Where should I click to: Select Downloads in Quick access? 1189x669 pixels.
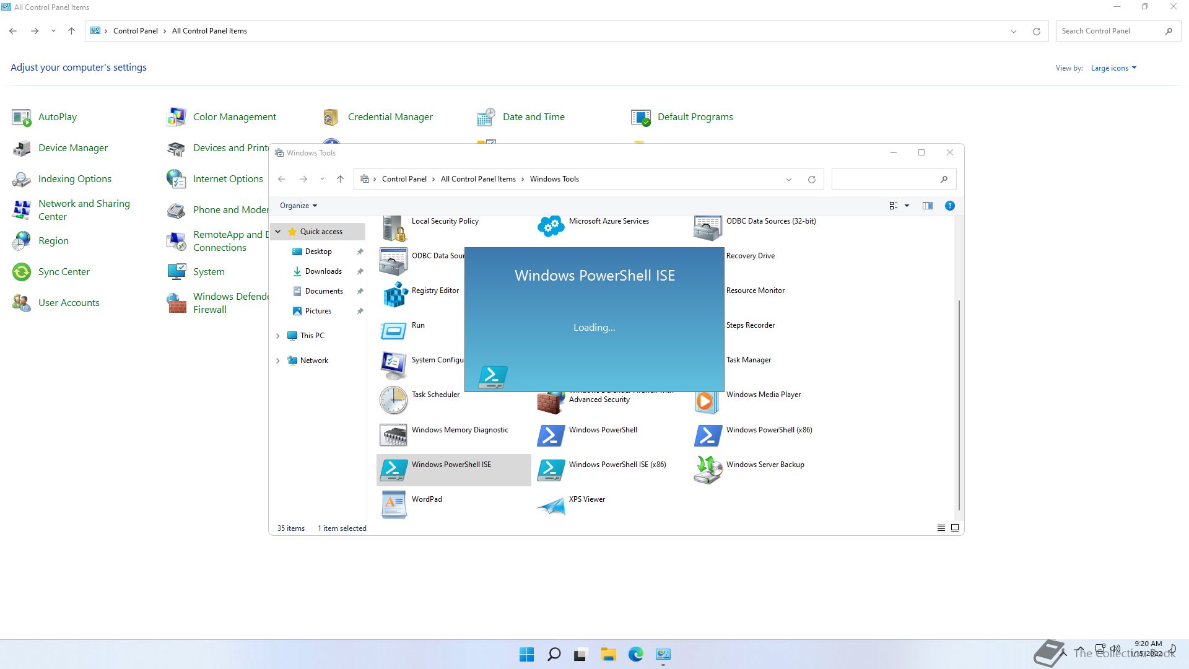tap(323, 271)
